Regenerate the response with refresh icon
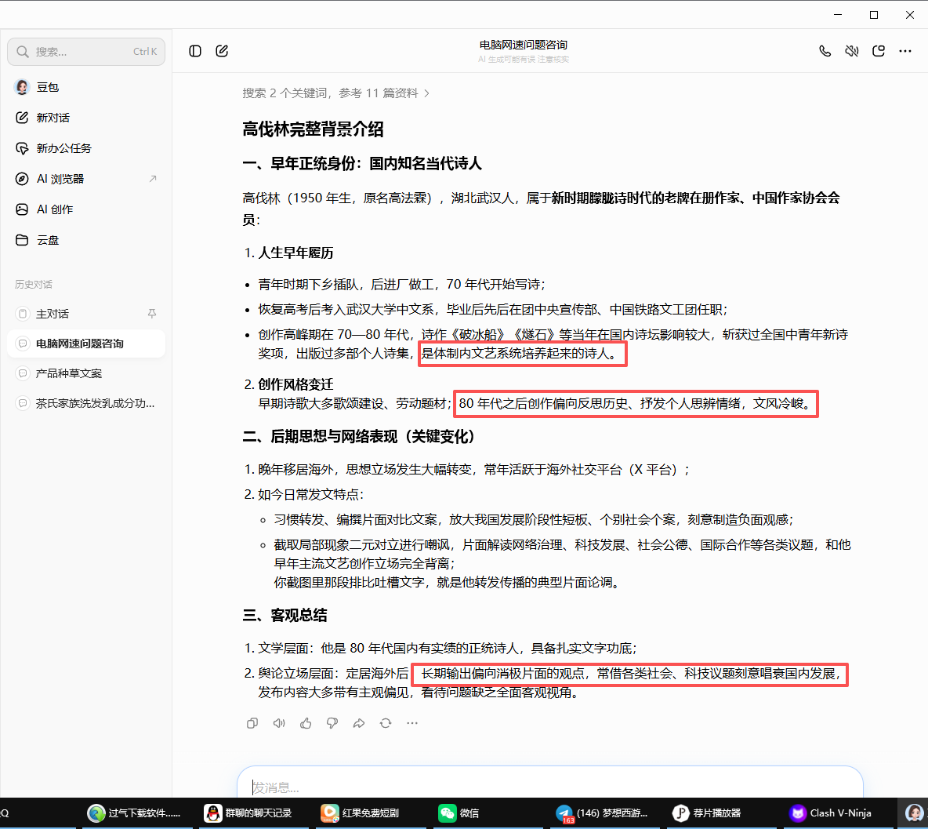The height and width of the screenshot is (829, 928). [386, 723]
